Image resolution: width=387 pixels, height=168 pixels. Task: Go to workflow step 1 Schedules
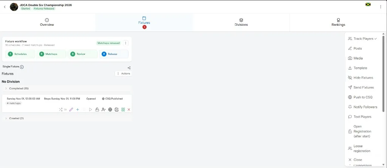(x=20, y=54)
